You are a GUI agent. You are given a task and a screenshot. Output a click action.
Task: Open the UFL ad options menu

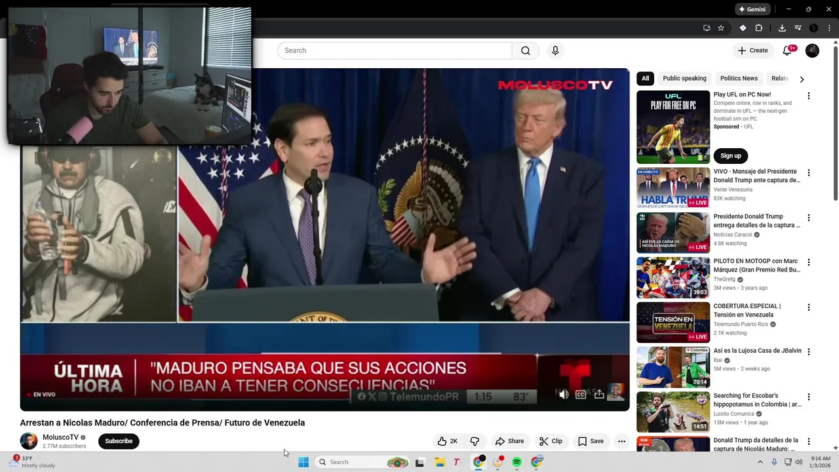(809, 96)
